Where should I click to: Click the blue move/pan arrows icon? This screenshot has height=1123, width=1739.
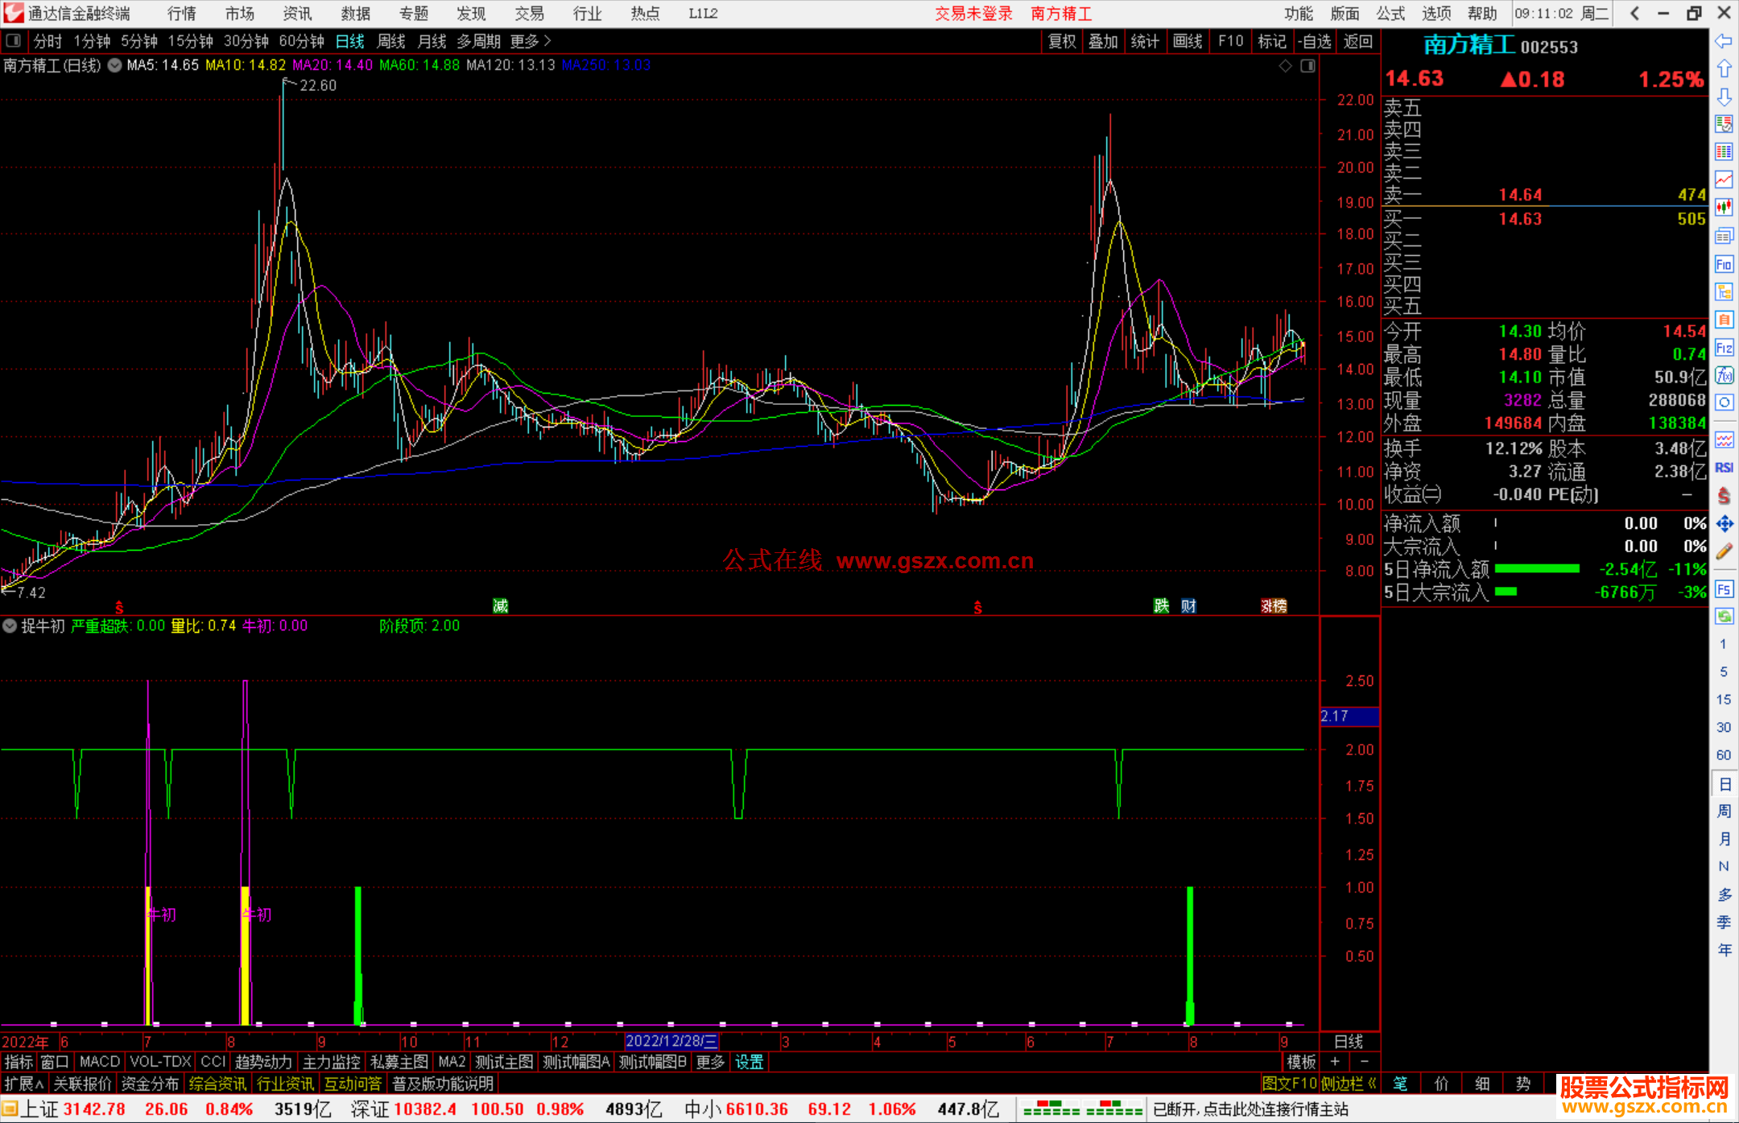tap(1724, 524)
